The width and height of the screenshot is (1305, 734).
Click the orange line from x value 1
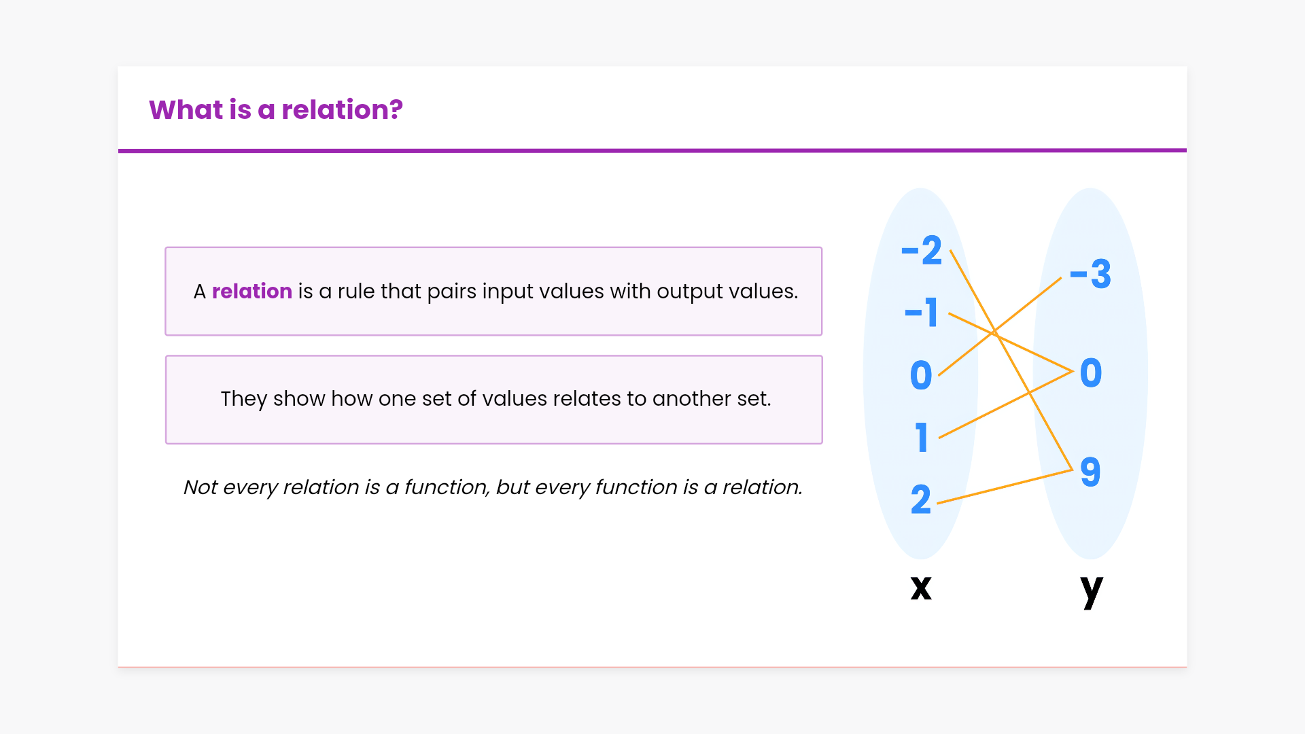[986, 415]
